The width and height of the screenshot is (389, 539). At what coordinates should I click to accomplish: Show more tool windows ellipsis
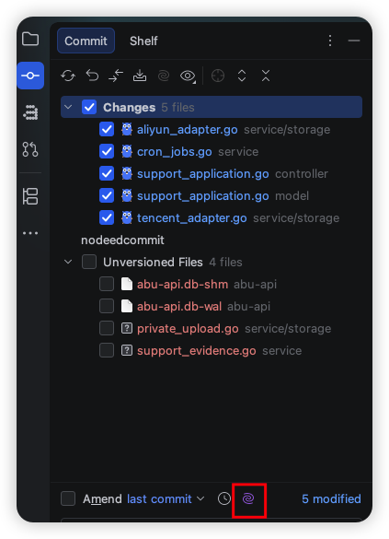click(30, 233)
